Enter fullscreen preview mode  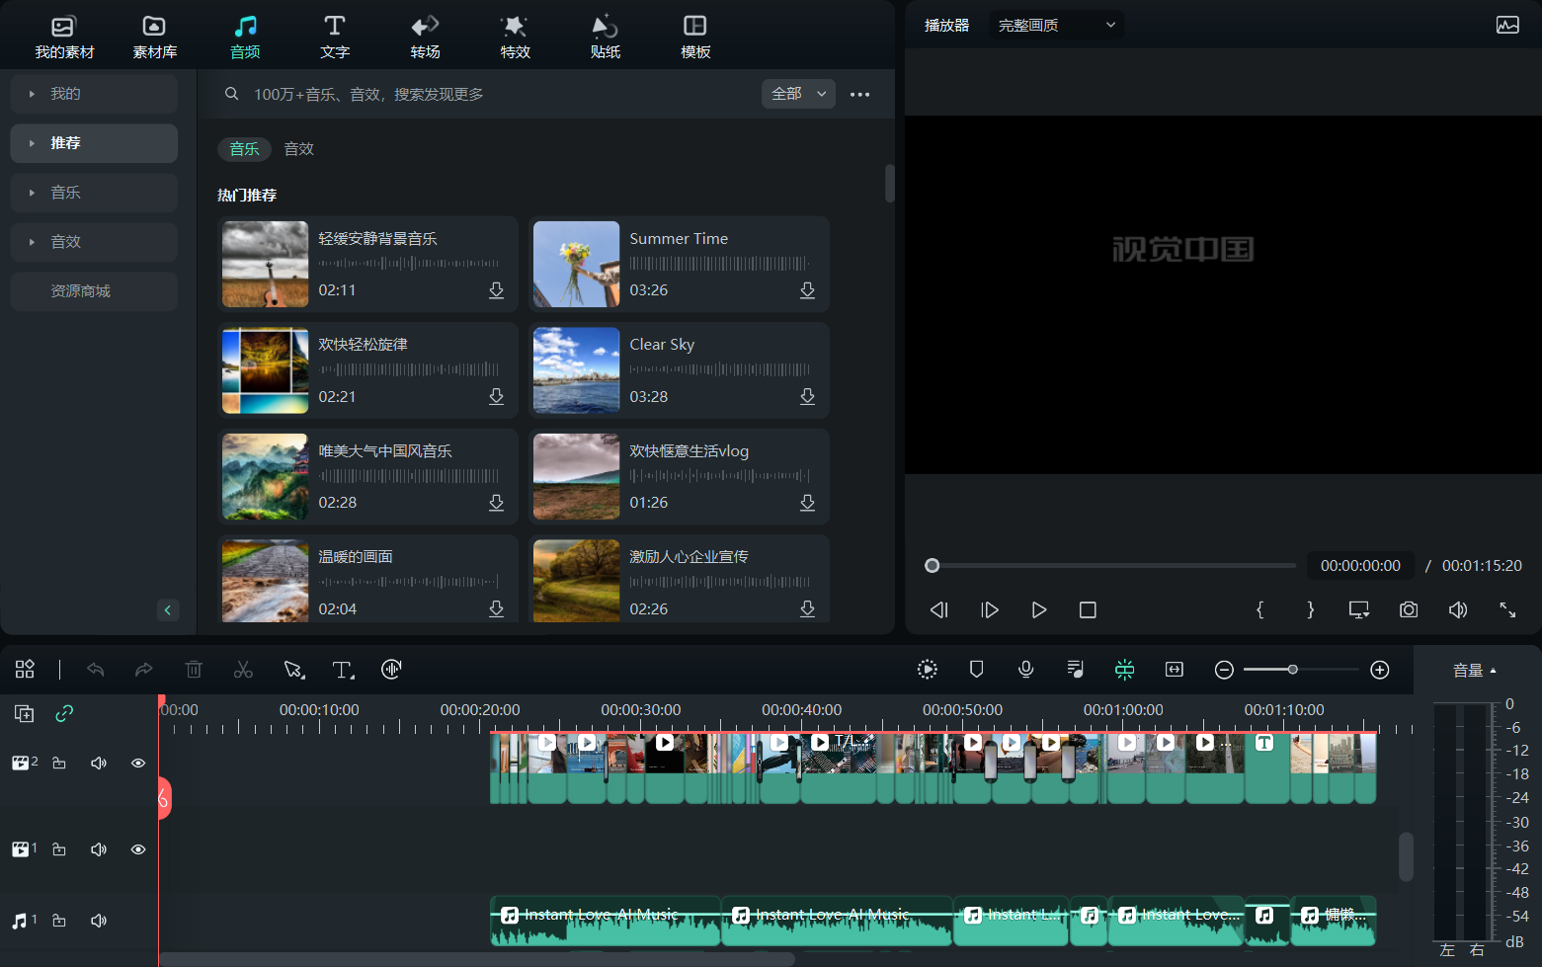(1507, 610)
